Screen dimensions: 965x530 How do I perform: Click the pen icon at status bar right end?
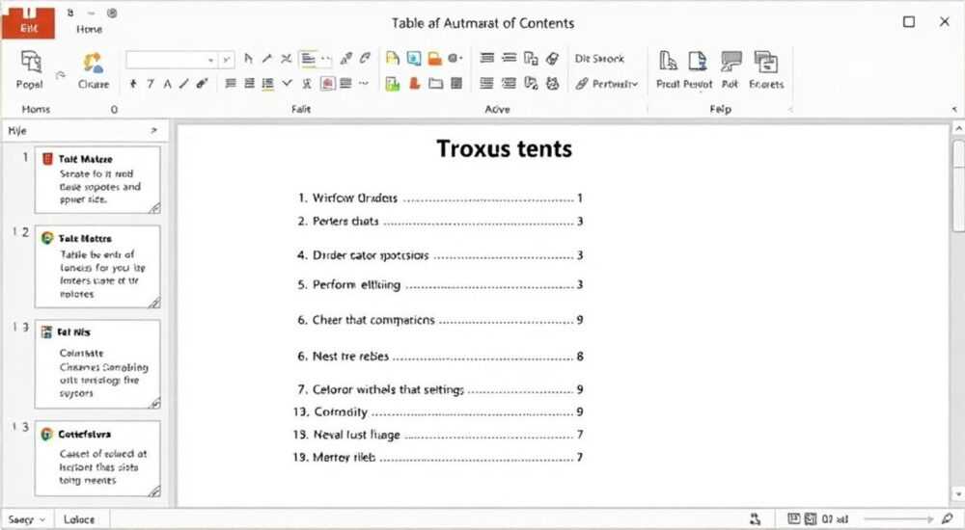(x=947, y=519)
